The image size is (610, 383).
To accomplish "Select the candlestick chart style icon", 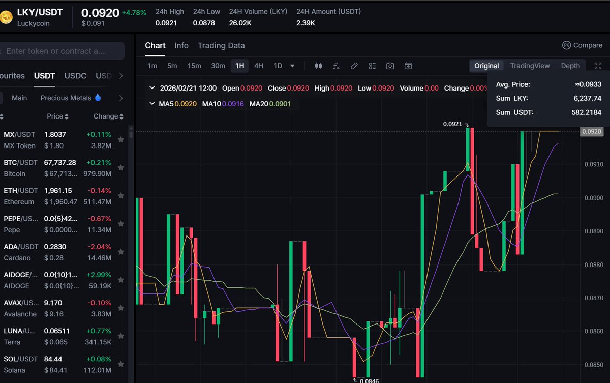I will [x=318, y=66].
